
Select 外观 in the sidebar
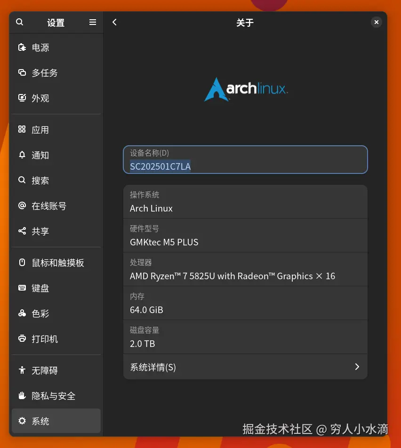pyautogui.click(x=56, y=98)
